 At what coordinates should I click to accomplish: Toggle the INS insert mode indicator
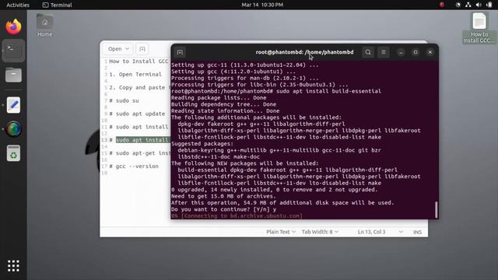point(417,232)
